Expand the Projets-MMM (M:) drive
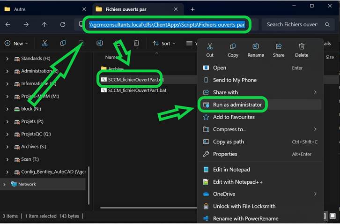340x224 pixels. 7,97
